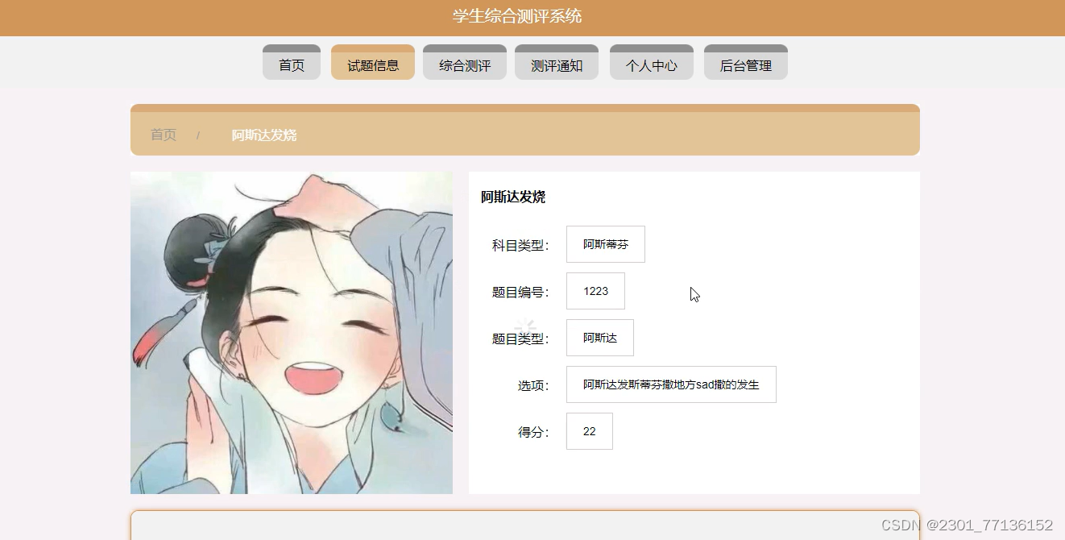Select the 阿斯达发烧 breadcrumb item
Image resolution: width=1065 pixels, height=540 pixels.
pos(263,135)
